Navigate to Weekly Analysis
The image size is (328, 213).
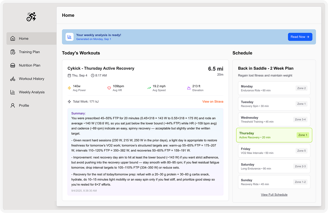point(31,92)
